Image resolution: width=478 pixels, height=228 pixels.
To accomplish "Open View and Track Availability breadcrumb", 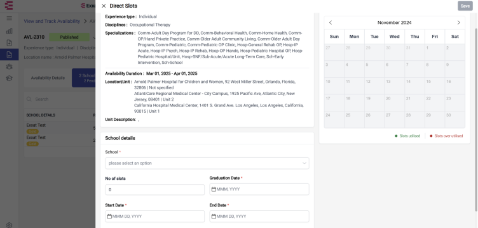I will coord(52,22).
